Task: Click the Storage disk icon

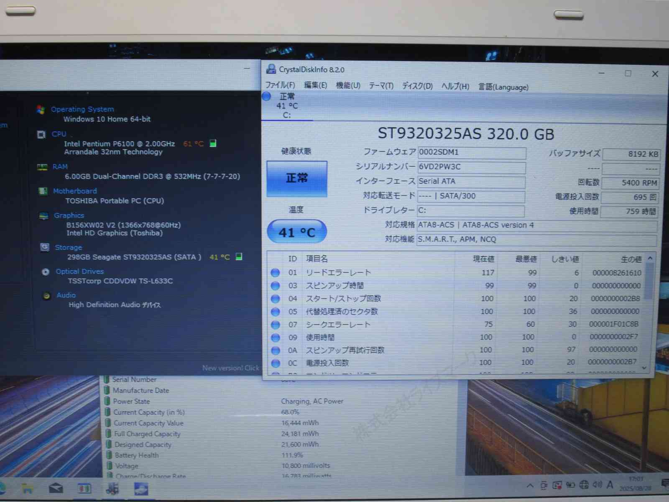Action: pyautogui.click(x=45, y=247)
